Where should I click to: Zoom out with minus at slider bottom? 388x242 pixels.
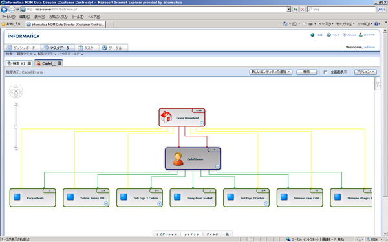click(x=16, y=149)
